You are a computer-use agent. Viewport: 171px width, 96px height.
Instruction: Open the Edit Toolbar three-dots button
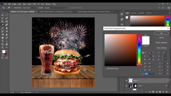pos(7,47)
